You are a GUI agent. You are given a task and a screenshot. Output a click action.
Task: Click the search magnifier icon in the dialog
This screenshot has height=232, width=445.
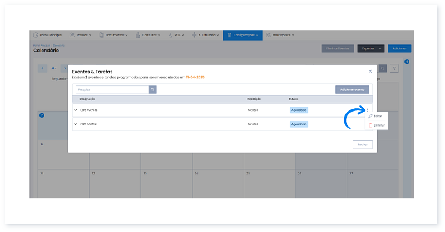click(x=152, y=89)
